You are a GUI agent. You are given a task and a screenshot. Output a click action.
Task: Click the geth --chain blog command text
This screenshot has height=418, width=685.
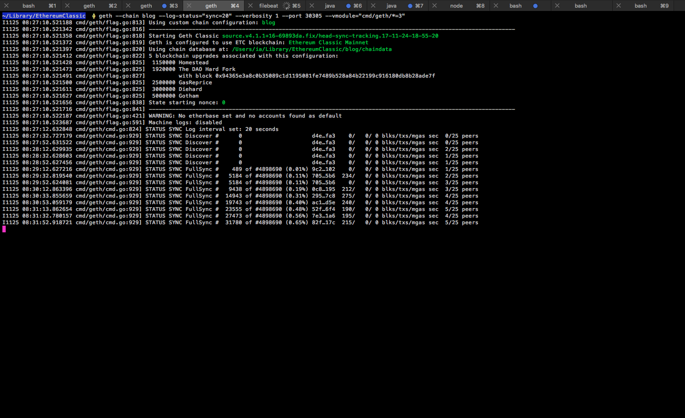[252, 16]
